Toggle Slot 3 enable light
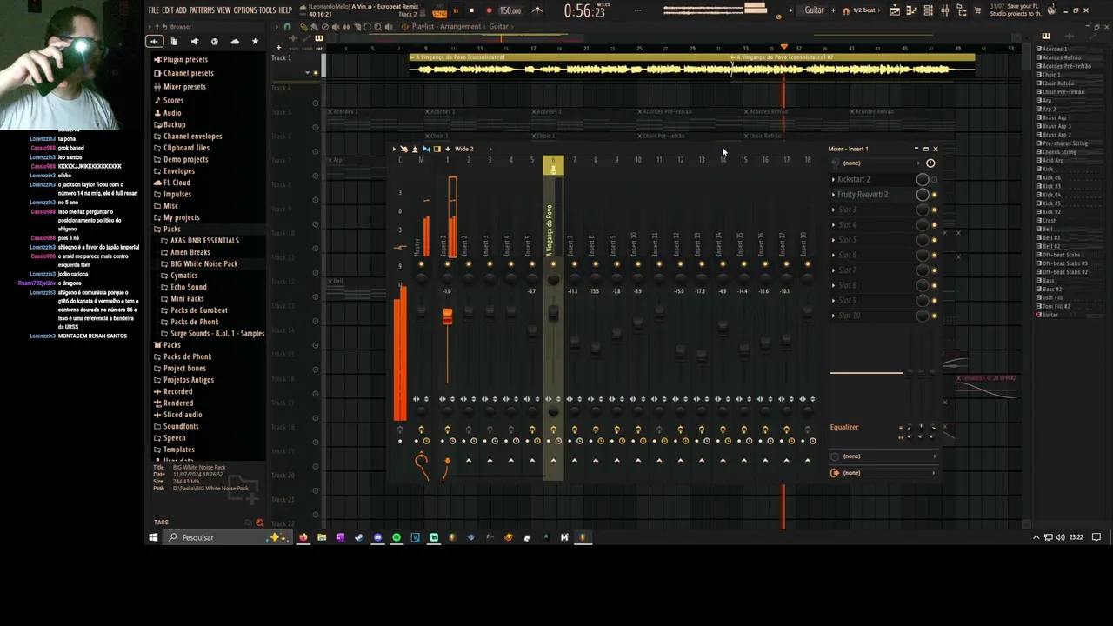 coord(935,210)
